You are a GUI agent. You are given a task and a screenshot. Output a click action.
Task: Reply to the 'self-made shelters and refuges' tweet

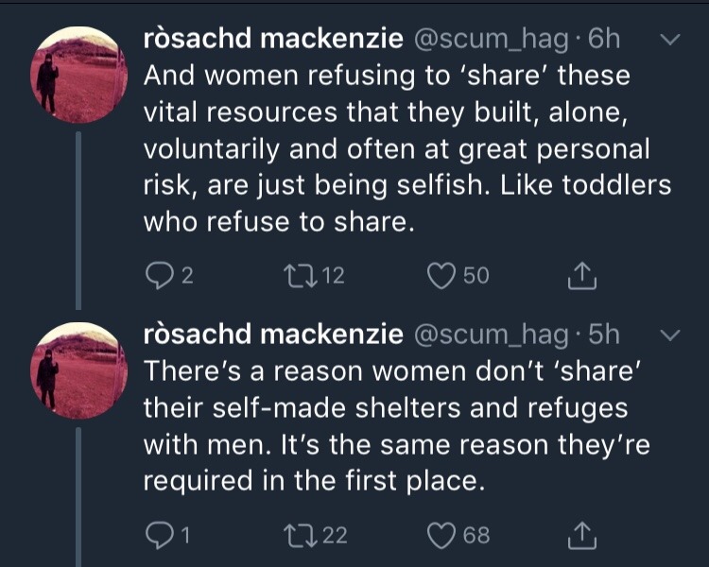(x=156, y=536)
